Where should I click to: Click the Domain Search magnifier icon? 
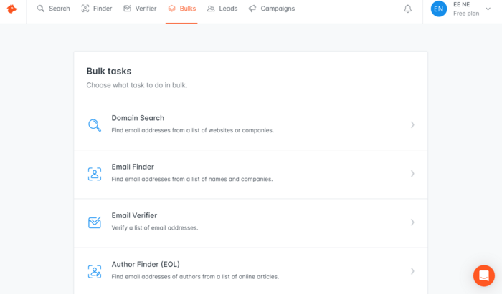coord(95,125)
